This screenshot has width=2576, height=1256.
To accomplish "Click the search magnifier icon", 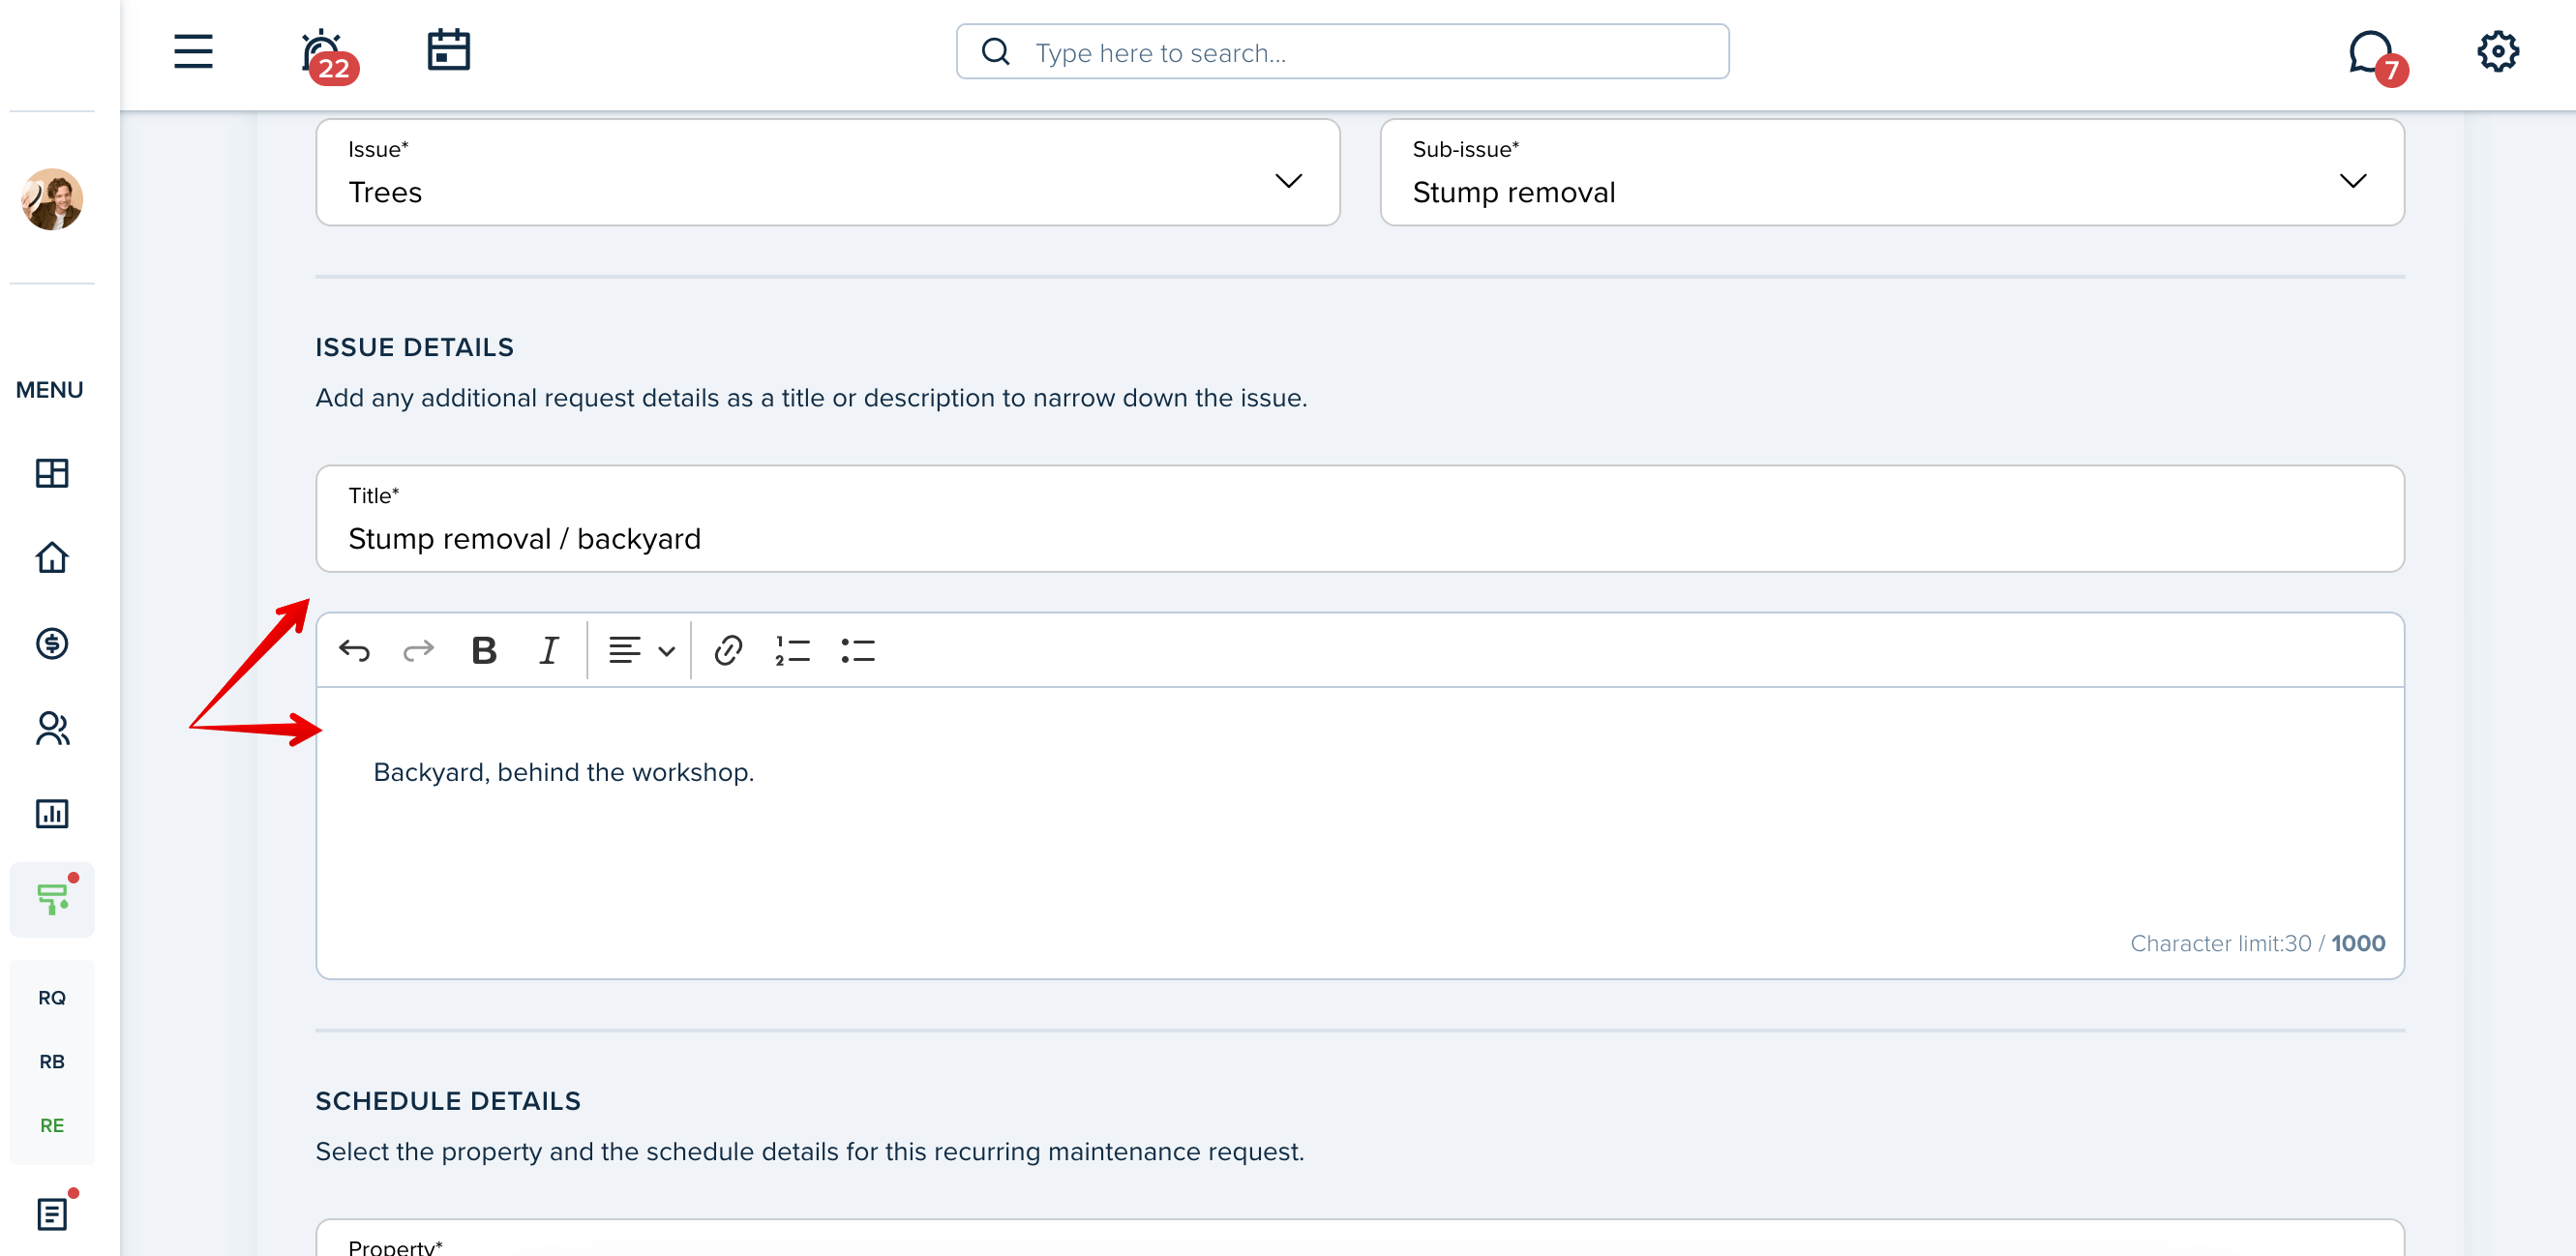I will click(996, 52).
